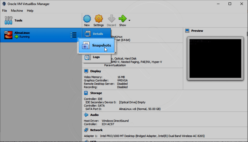Image resolution: width=248 pixels, height=142 pixels.
Task: Select the Tools entry label
Action: click(18, 20)
